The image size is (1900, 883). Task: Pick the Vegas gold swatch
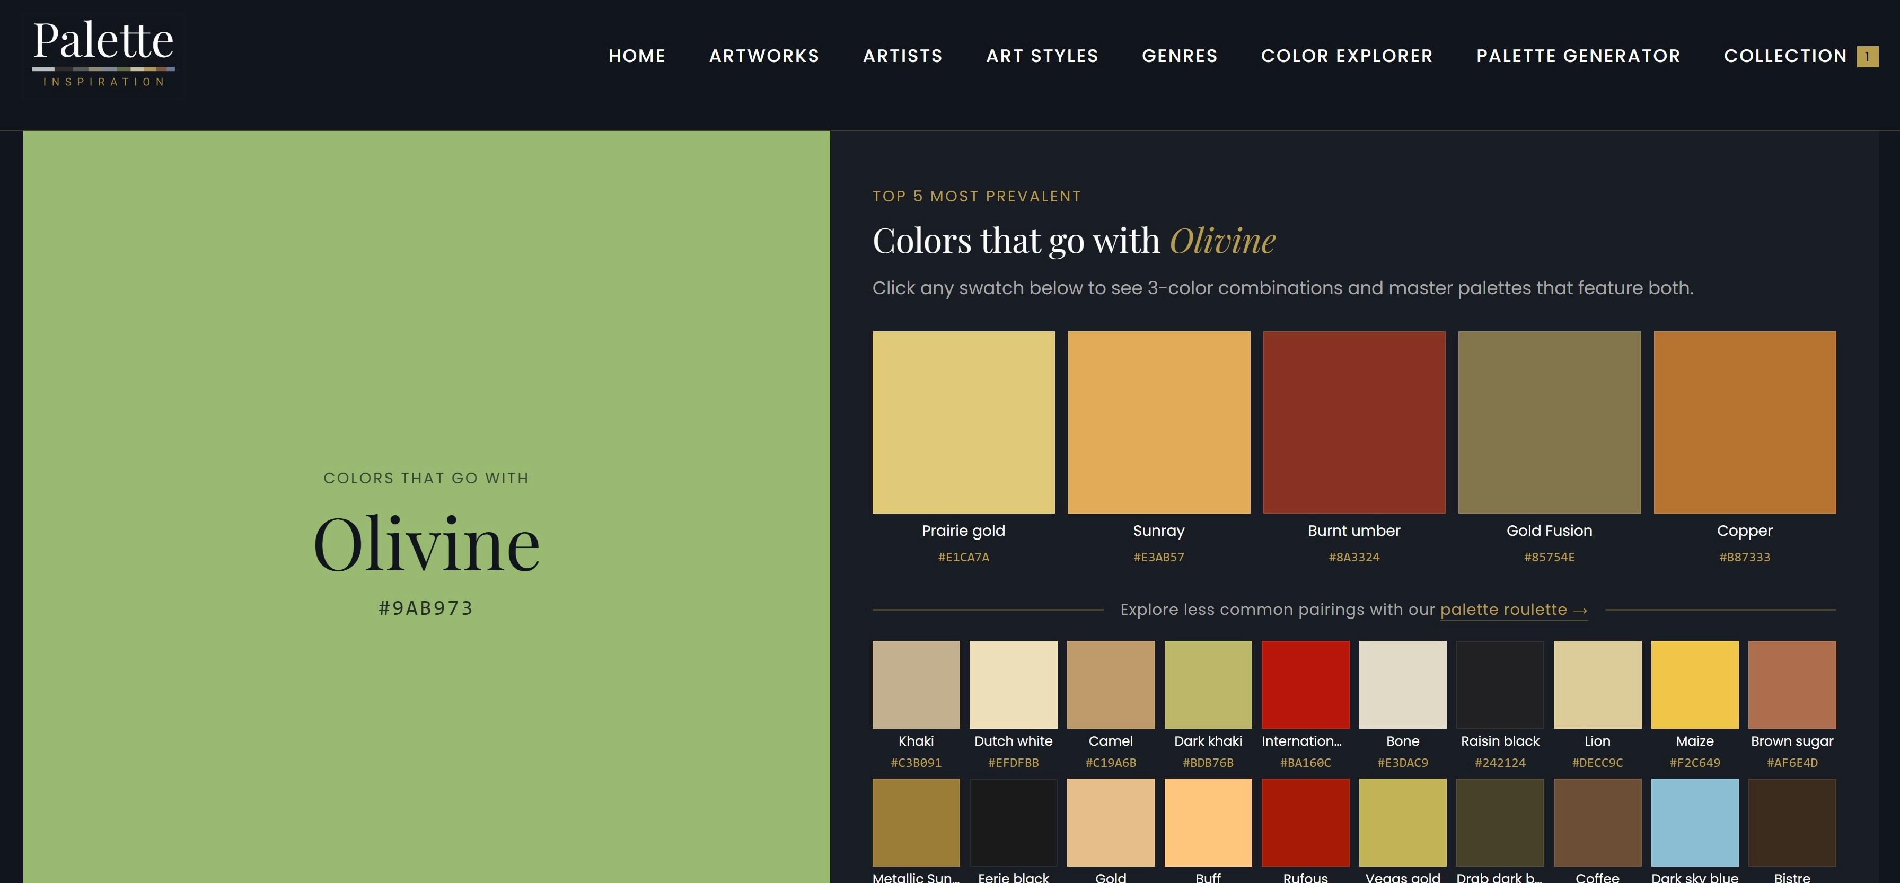1403,823
